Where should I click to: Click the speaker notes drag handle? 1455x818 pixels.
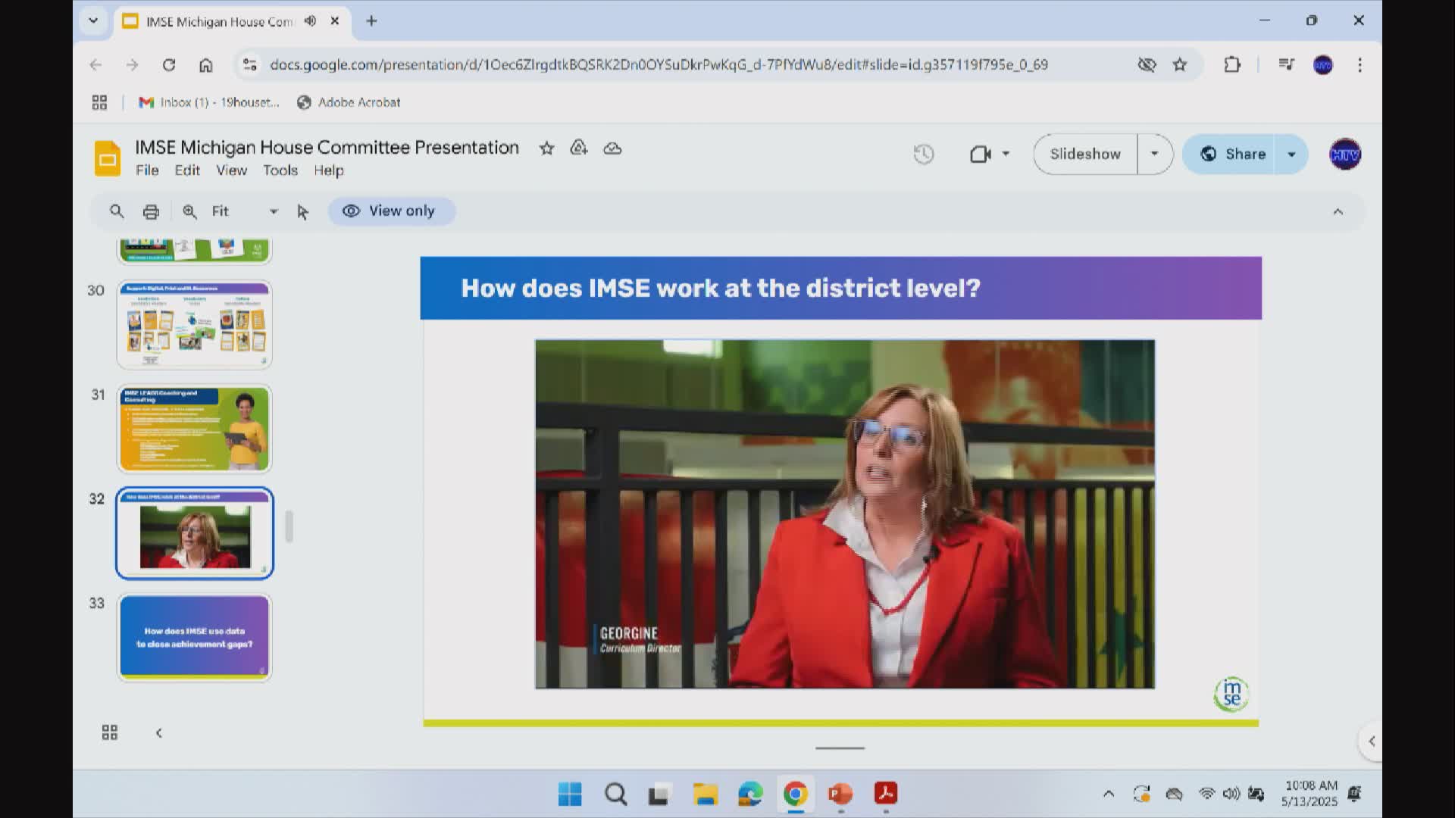pos(840,748)
